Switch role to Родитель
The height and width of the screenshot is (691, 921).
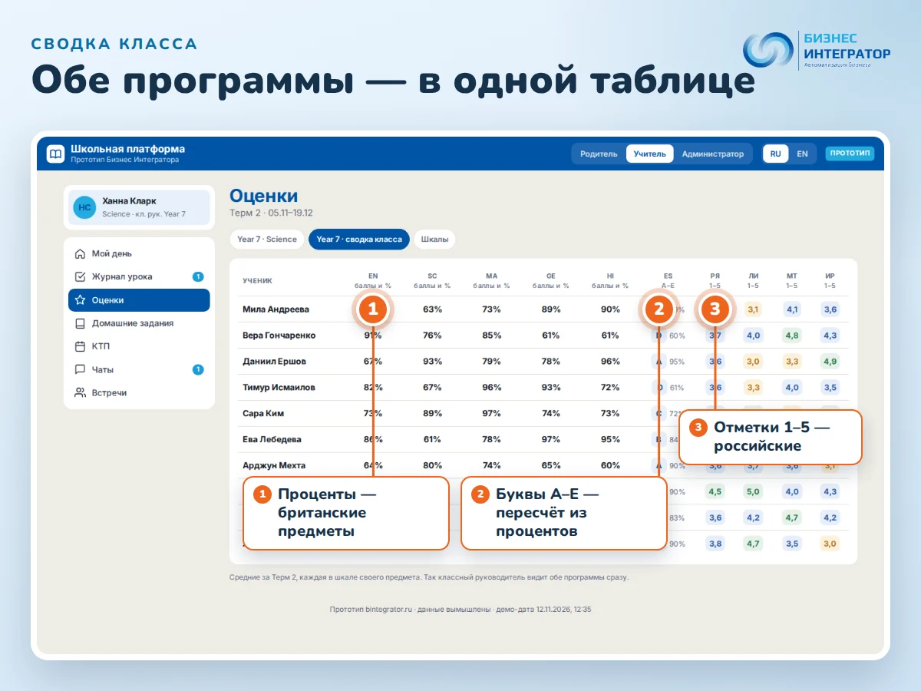click(599, 154)
